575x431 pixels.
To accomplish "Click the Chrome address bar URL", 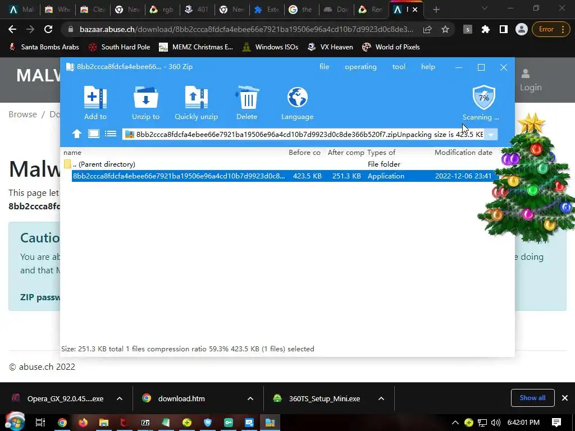I will 246,29.
